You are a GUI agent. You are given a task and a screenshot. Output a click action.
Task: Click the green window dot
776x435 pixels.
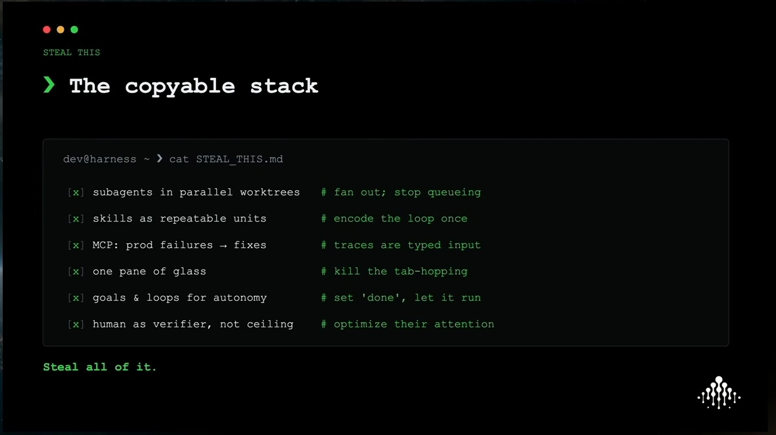coord(74,30)
